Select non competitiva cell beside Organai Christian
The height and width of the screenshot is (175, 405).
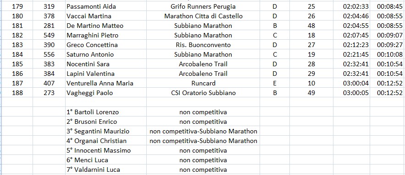[x=203, y=141]
